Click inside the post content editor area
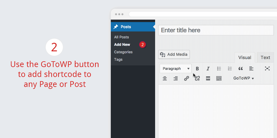 click(x=216, y=111)
